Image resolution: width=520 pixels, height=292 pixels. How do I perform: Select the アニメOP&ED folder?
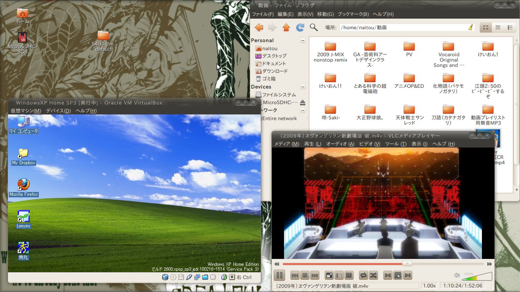point(409,81)
